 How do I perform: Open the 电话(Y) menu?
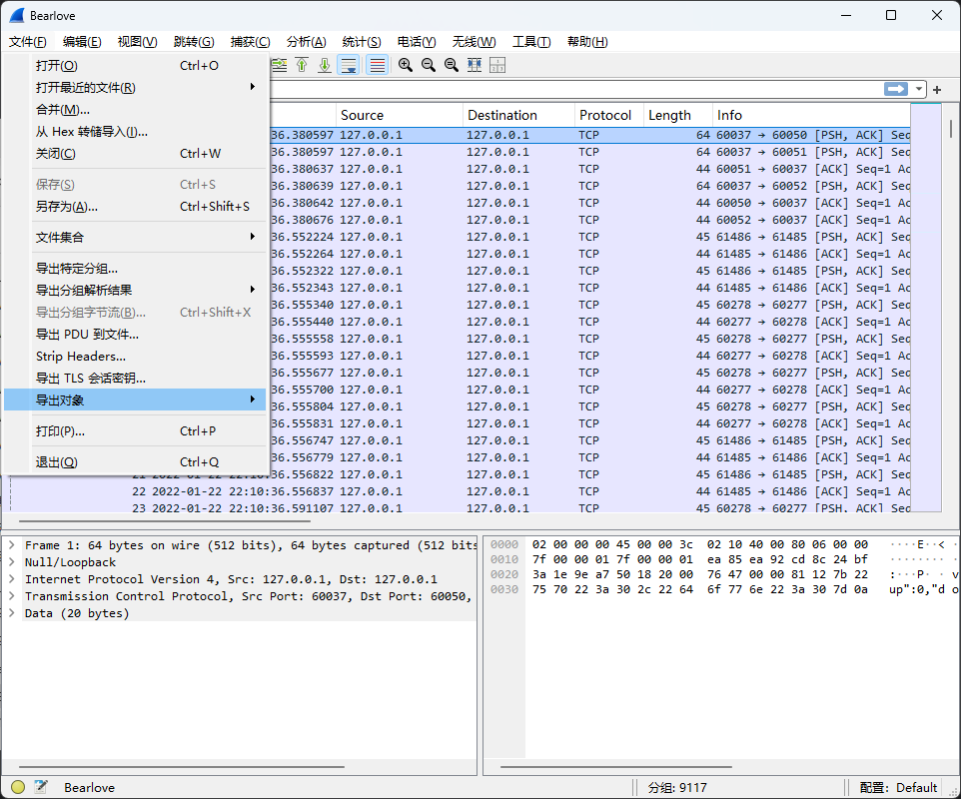417,42
